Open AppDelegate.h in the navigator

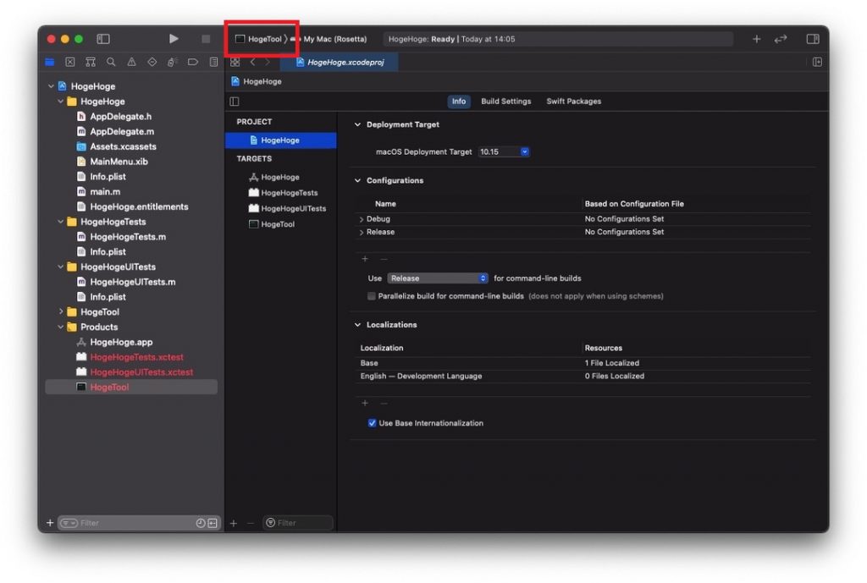(x=120, y=117)
